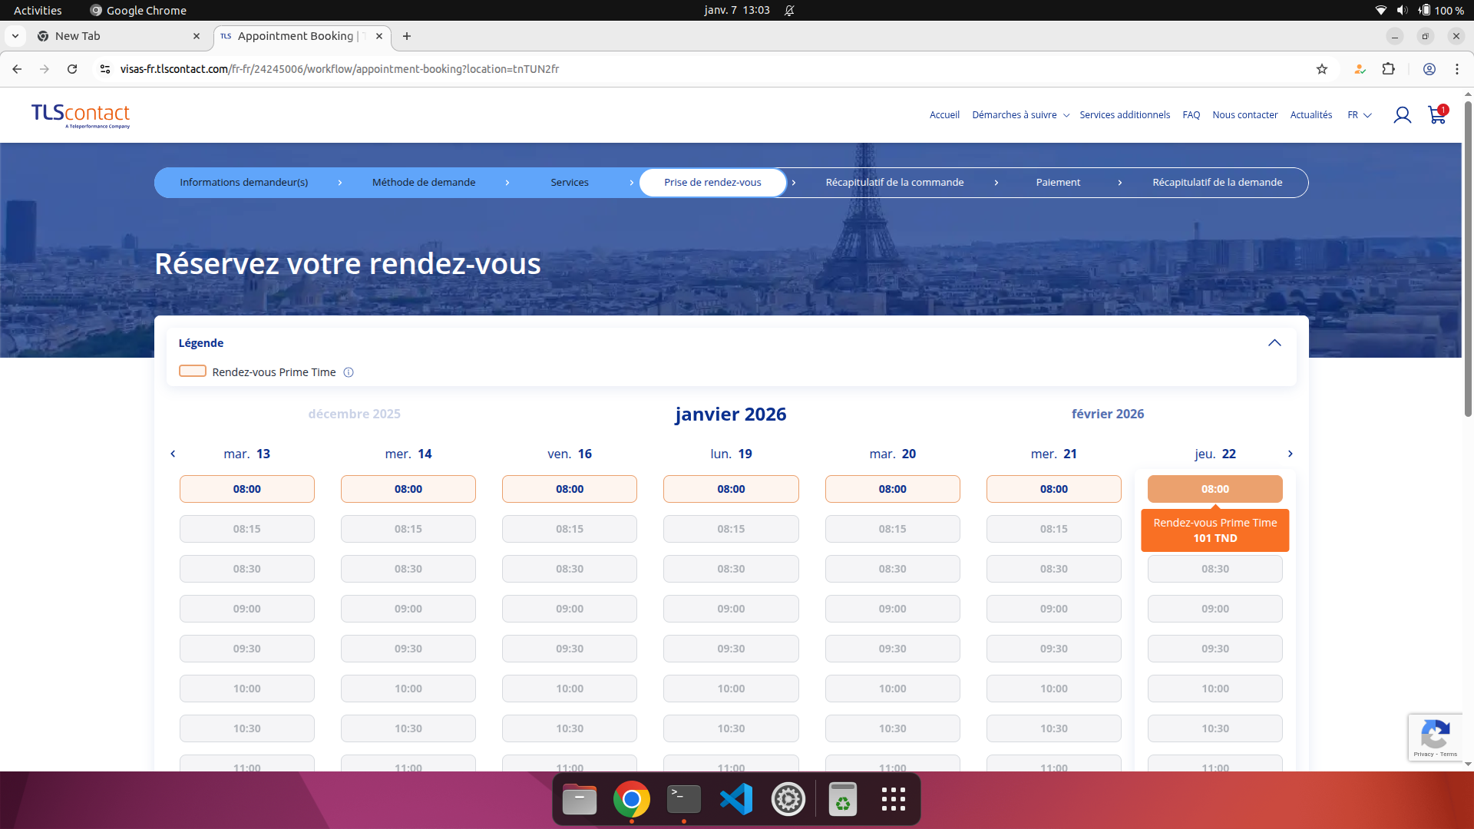
Task: Click the info icon next to Rendez-vous Prime Time
Action: pyautogui.click(x=349, y=372)
